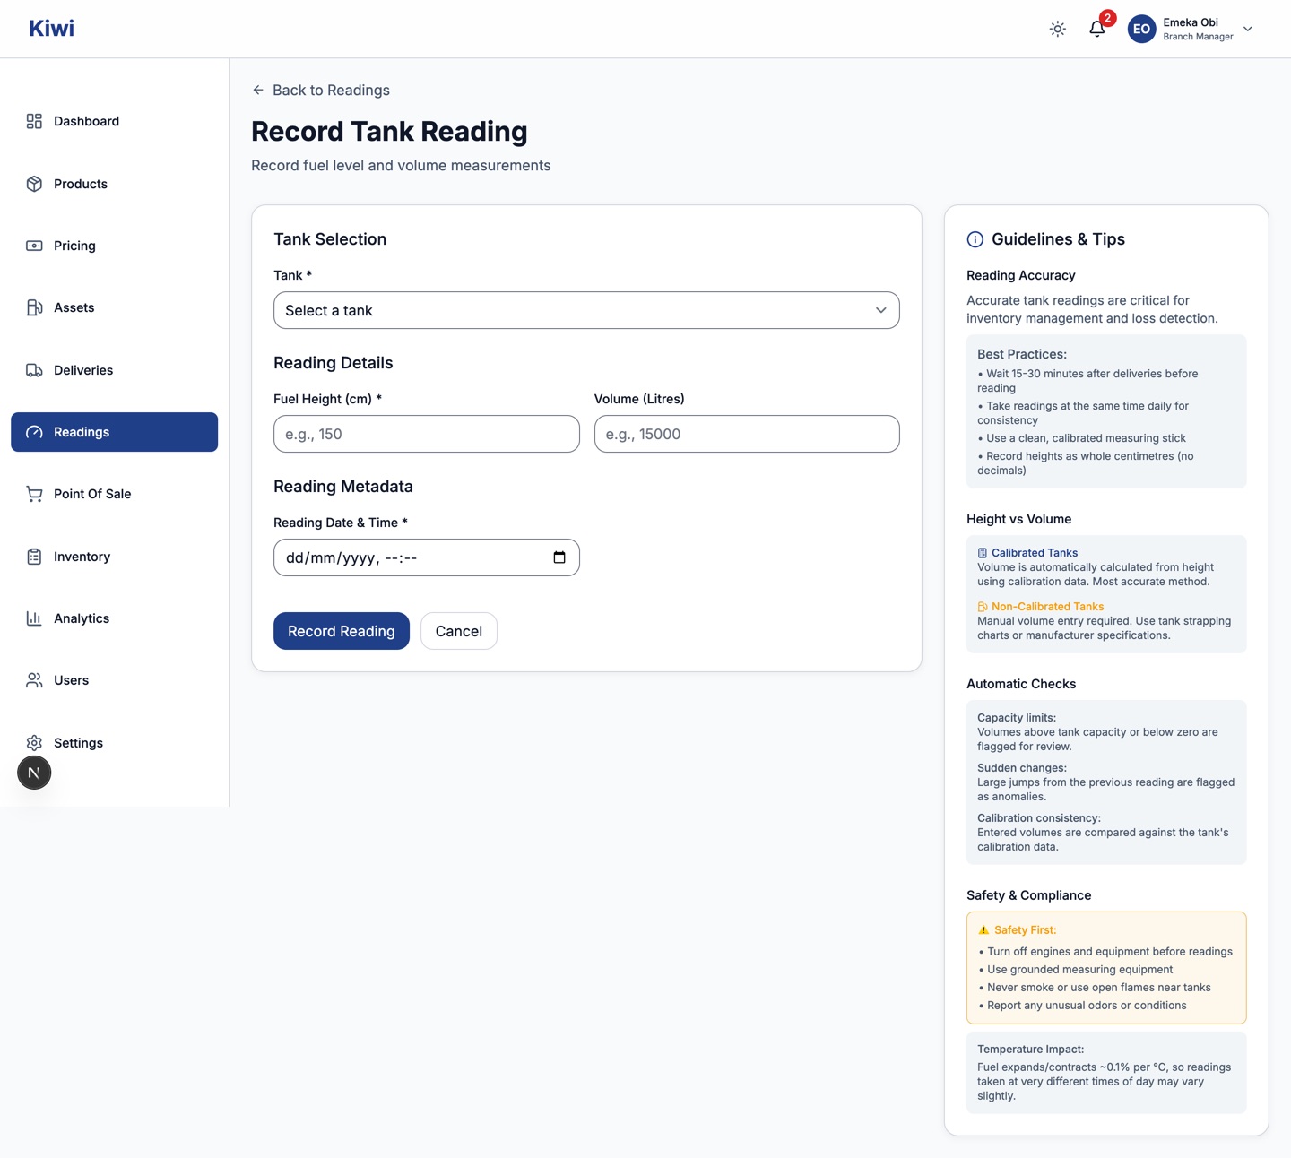The height and width of the screenshot is (1158, 1291).
Task: Click the Deliveries truck icon
Action: [34, 370]
